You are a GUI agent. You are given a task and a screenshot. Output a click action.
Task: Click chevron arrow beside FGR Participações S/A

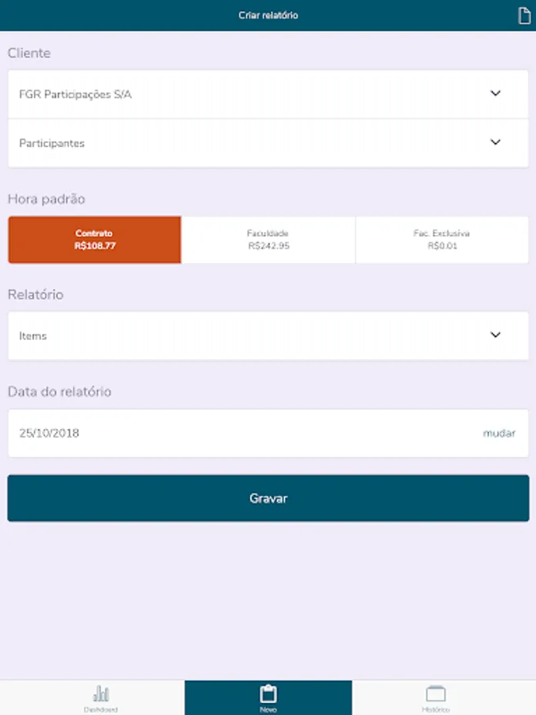pos(496,94)
